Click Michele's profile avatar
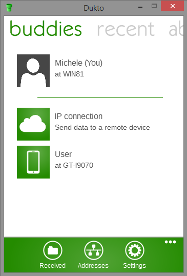The width and height of the screenshot is (187, 276). (x=33, y=71)
